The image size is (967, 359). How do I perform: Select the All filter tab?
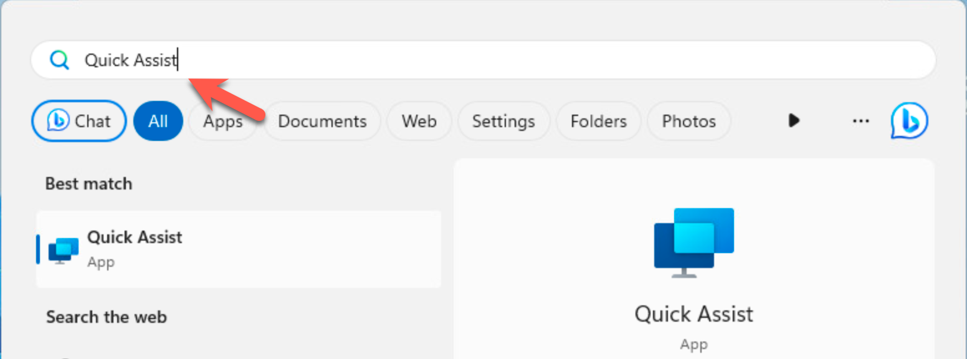click(158, 121)
